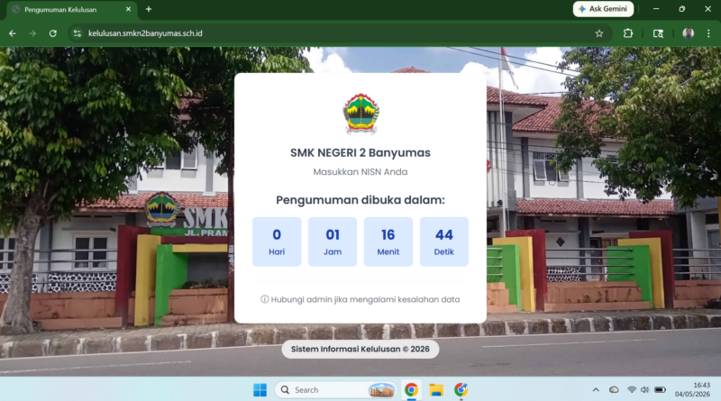View site information icon in address bar
The width and height of the screenshot is (721, 401).
point(78,33)
